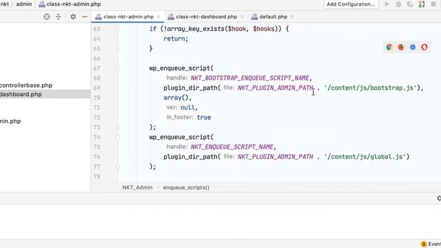Viewport: 441px width, 248px height.
Task: Click fold end marker at line 73
Action: pos(118,127)
